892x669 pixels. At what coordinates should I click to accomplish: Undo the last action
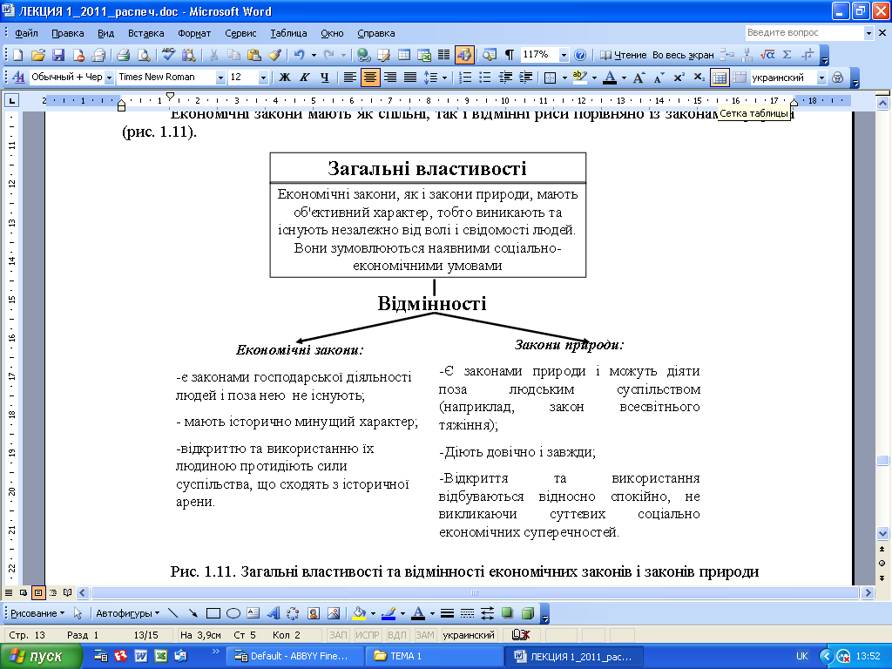tap(299, 55)
